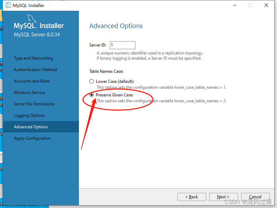
Task: Select the Lower Case (default) radio button
Action: (91, 81)
